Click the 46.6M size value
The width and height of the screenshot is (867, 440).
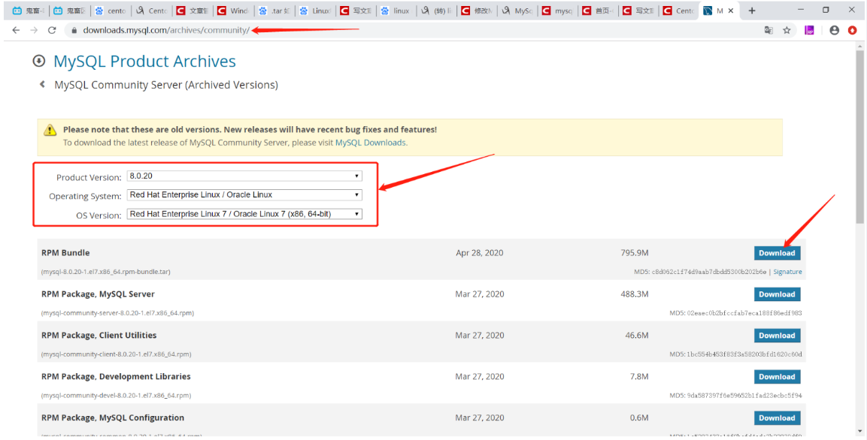637,335
